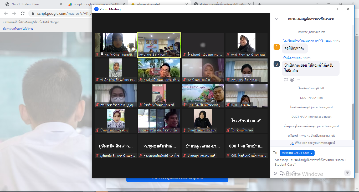Screen dimensions: 359x192
Task: Click the reply icon under the last chat message
Action: [x=286, y=80]
